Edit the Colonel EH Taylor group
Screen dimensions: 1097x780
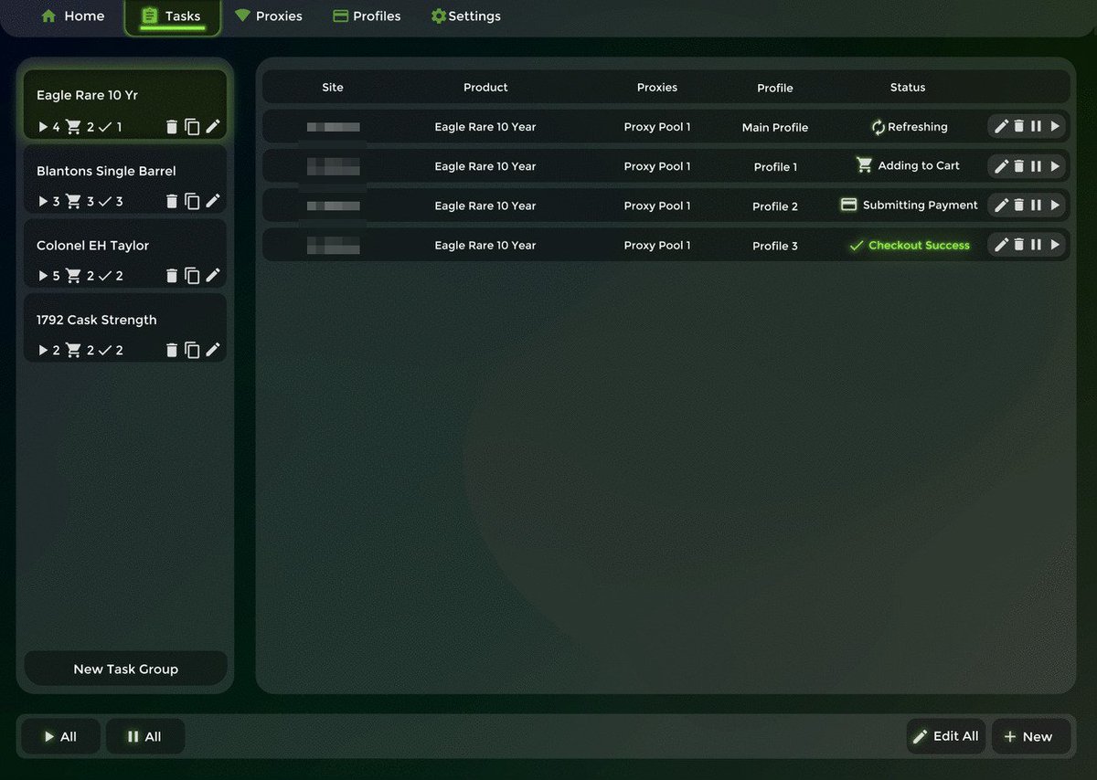[213, 276]
